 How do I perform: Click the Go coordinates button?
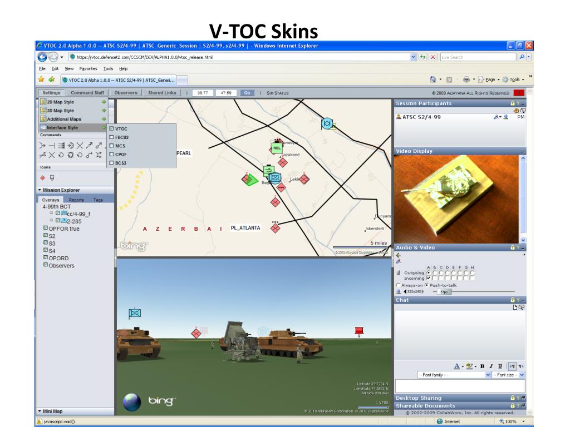(247, 93)
